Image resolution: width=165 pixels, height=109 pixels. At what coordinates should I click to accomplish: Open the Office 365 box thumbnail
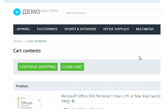coord(29,101)
